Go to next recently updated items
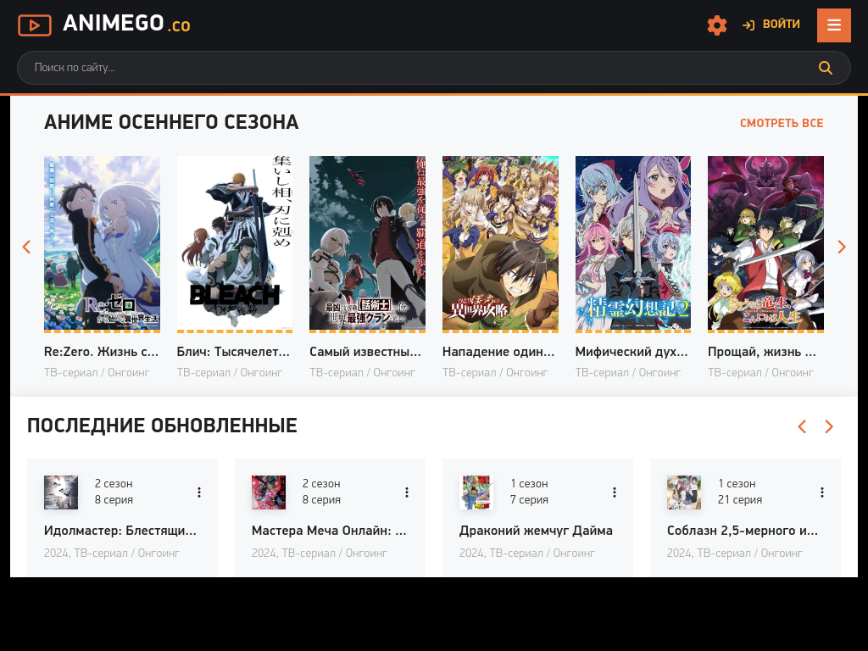Image resolution: width=868 pixels, height=651 pixels. 829,426
